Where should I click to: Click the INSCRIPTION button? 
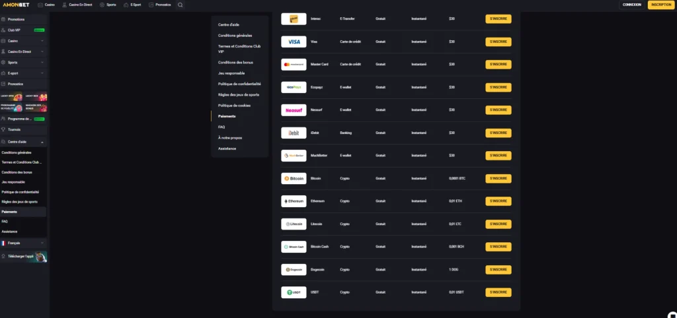661,5
